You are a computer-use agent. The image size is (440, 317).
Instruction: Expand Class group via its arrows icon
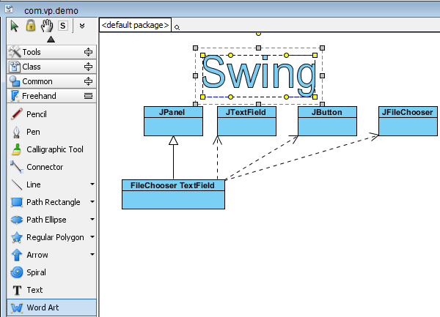click(x=88, y=67)
